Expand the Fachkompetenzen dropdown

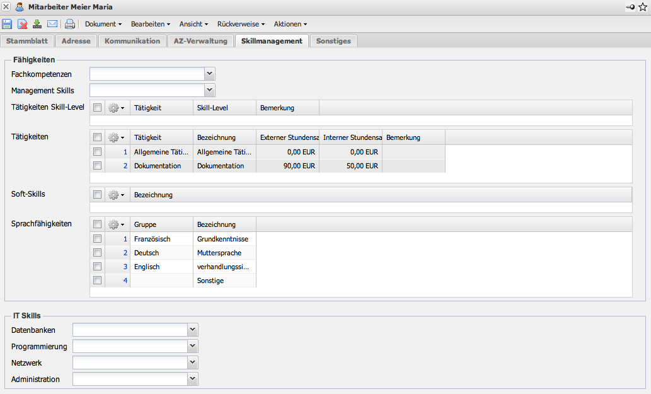[x=210, y=74]
